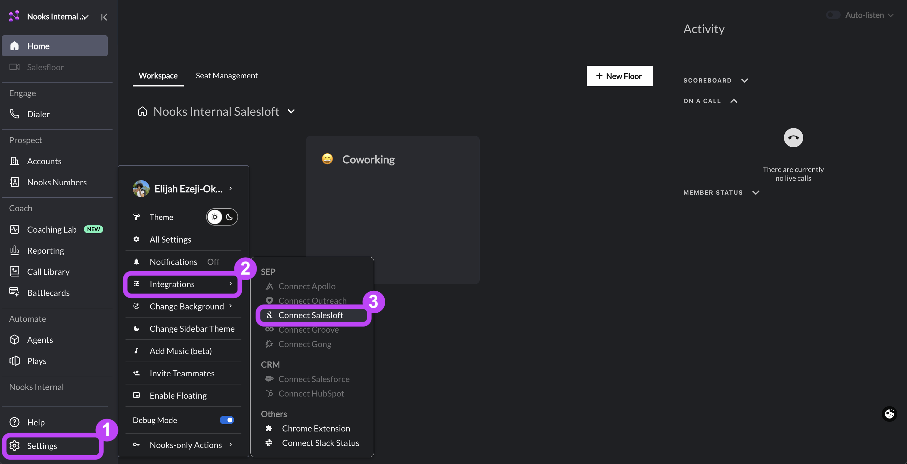Switch to the Workspace tab
907x464 pixels.
pos(158,76)
